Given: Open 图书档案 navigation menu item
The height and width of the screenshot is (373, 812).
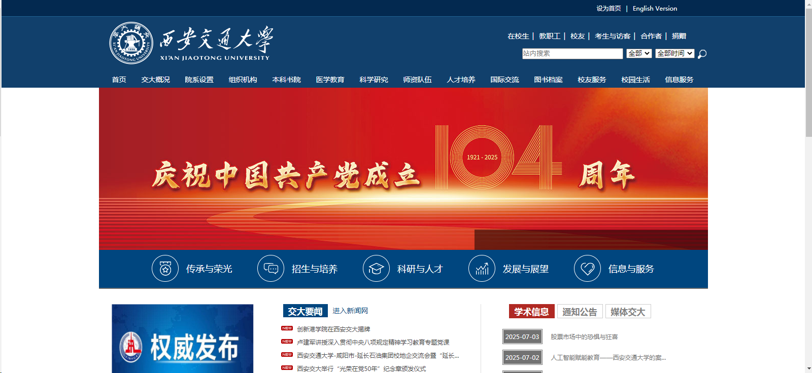Looking at the screenshot, I should 549,80.
